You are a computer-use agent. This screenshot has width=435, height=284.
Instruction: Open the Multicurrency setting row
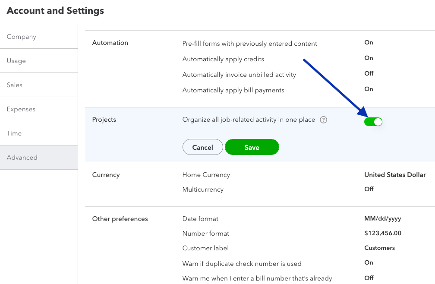(203, 189)
